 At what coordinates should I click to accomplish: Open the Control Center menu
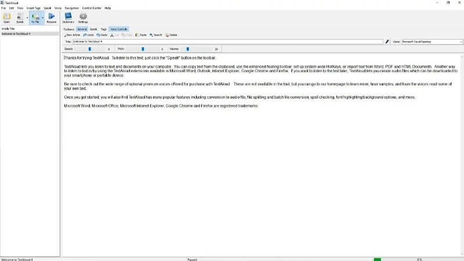[x=92, y=8]
